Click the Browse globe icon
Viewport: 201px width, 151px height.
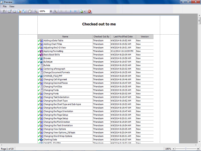[x=41, y=58]
